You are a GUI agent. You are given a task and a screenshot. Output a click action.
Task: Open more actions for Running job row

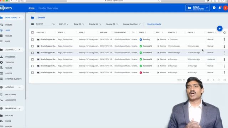(224, 39)
